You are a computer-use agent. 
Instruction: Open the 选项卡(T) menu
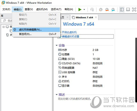(x=56, y=9)
